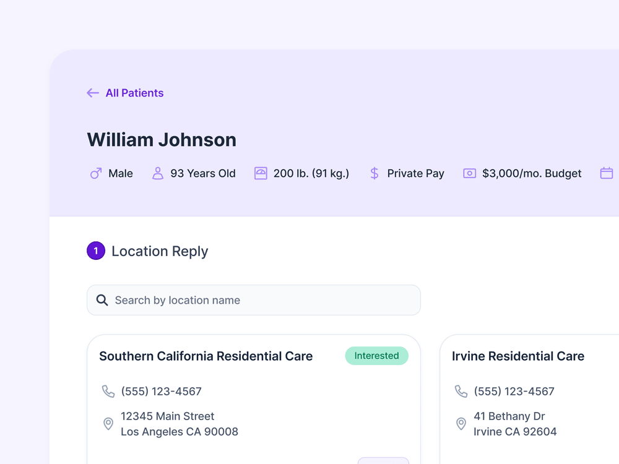Click the calendar icon after the budget
The image size is (619, 464).
(x=607, y=173)
